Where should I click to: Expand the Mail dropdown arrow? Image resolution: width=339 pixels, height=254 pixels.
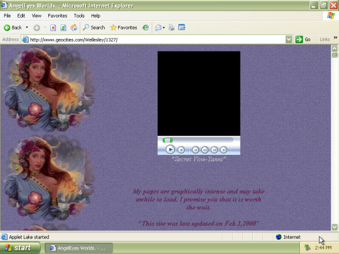[x=164, y=28]
